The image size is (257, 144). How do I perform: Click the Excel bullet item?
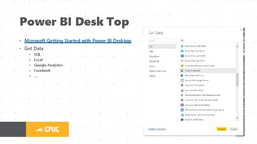[38, 60]
